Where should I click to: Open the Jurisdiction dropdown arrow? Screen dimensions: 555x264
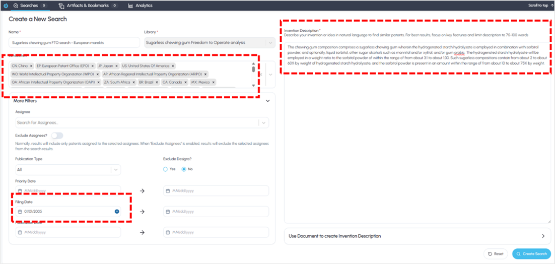pos(270,75)
